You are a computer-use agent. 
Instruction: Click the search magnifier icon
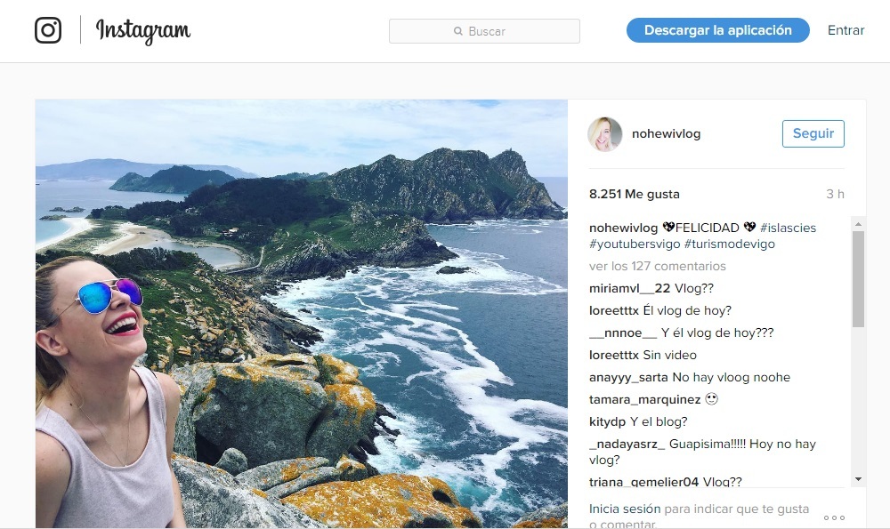click(x=458, y=31)
